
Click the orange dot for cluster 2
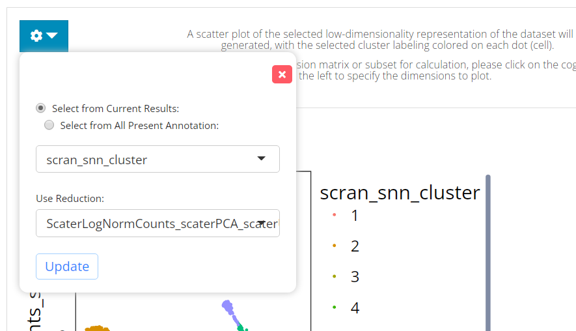pyautogui.click(x=334, y=246)
